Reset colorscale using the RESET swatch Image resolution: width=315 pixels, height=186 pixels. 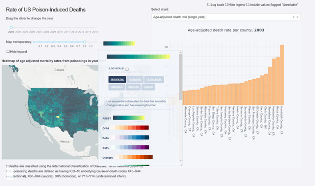coord(129,118)
